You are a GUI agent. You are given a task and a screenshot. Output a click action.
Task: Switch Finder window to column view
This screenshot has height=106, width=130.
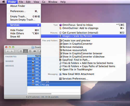(30, 51)
